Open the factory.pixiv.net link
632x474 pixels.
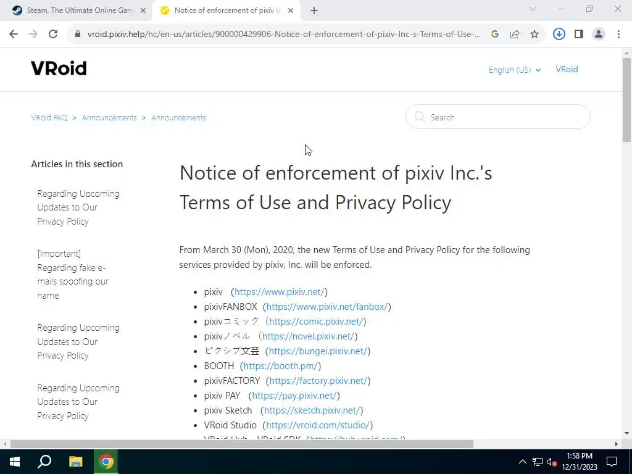click(x=318, y=381)
